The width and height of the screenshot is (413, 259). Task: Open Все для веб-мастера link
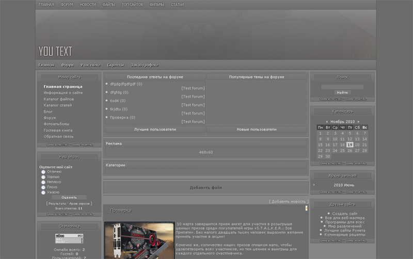(x=345, y=218)
